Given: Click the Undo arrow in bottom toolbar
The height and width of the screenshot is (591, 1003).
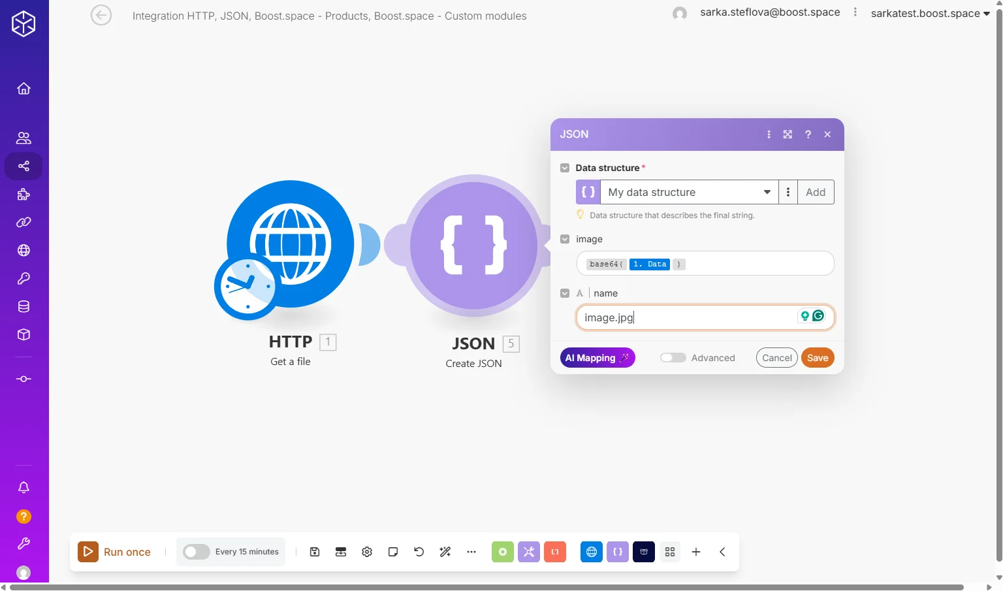Looking at the screenshot, I should coord(419,552).
